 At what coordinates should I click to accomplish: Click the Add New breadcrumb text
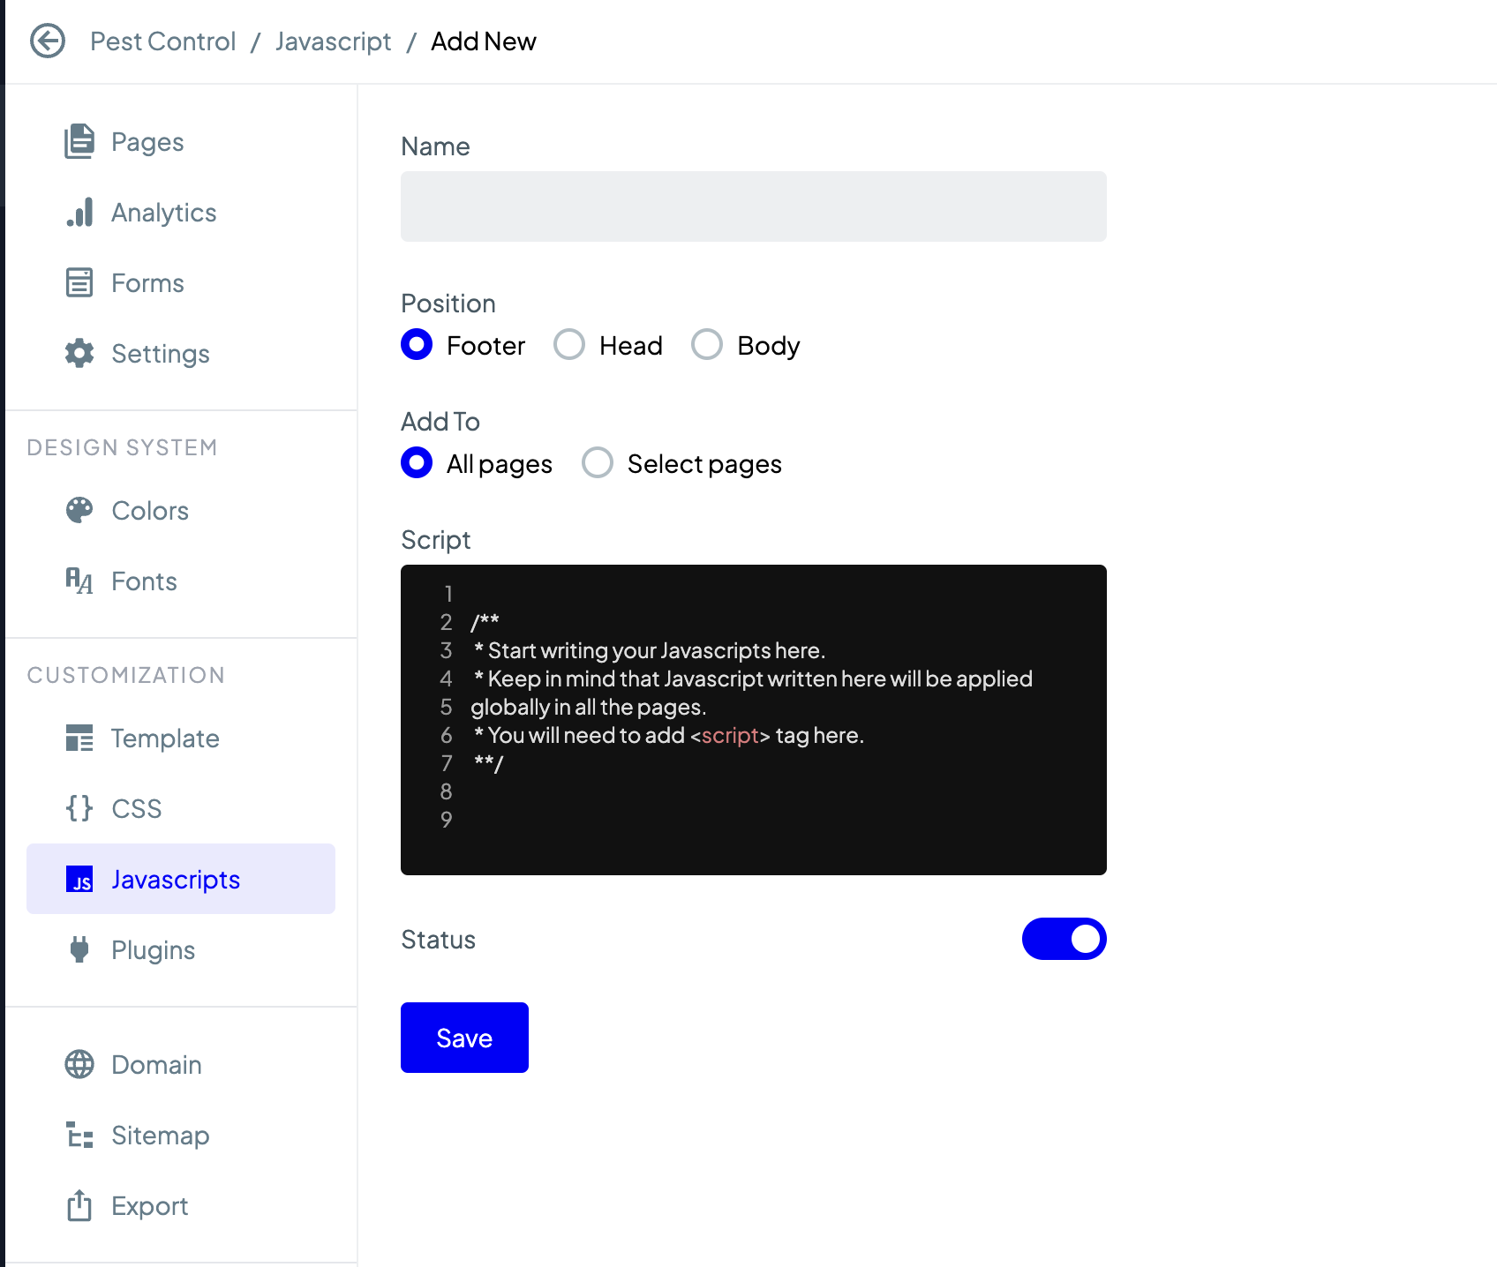point(484,41)
